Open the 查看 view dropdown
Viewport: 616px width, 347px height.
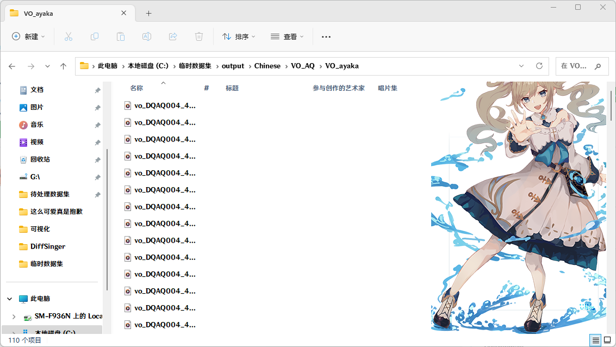(287, 36)
